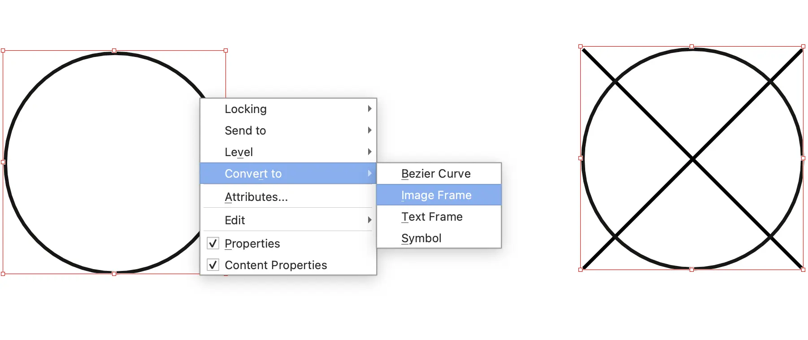Select the Symbol conversion option
The image size is (808, 340).
421,238
